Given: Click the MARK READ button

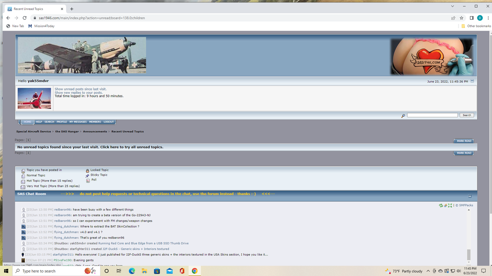Looking at the screenshot, I should coord(464,141).
